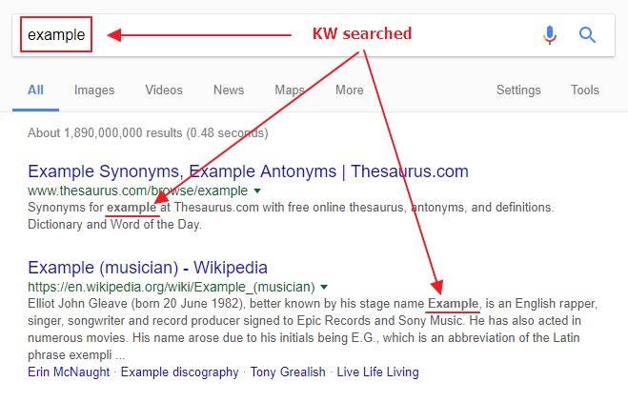The image size is (628, 402).
Task: Open the Thesaurus.com Example Synonyms result
Action: click(x=248, y=172)
